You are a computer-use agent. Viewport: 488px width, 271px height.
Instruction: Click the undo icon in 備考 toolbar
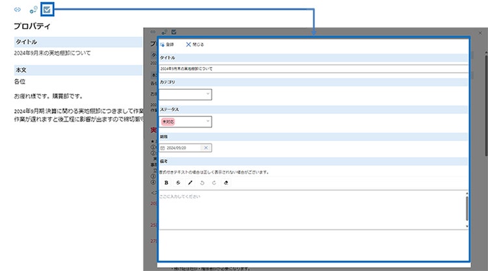(x=202, y=183)
